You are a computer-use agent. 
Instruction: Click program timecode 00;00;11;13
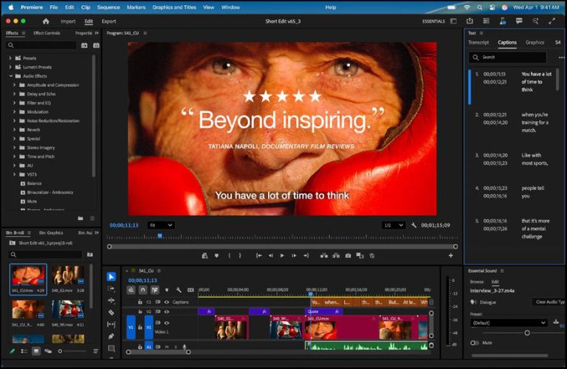(124, 226)
